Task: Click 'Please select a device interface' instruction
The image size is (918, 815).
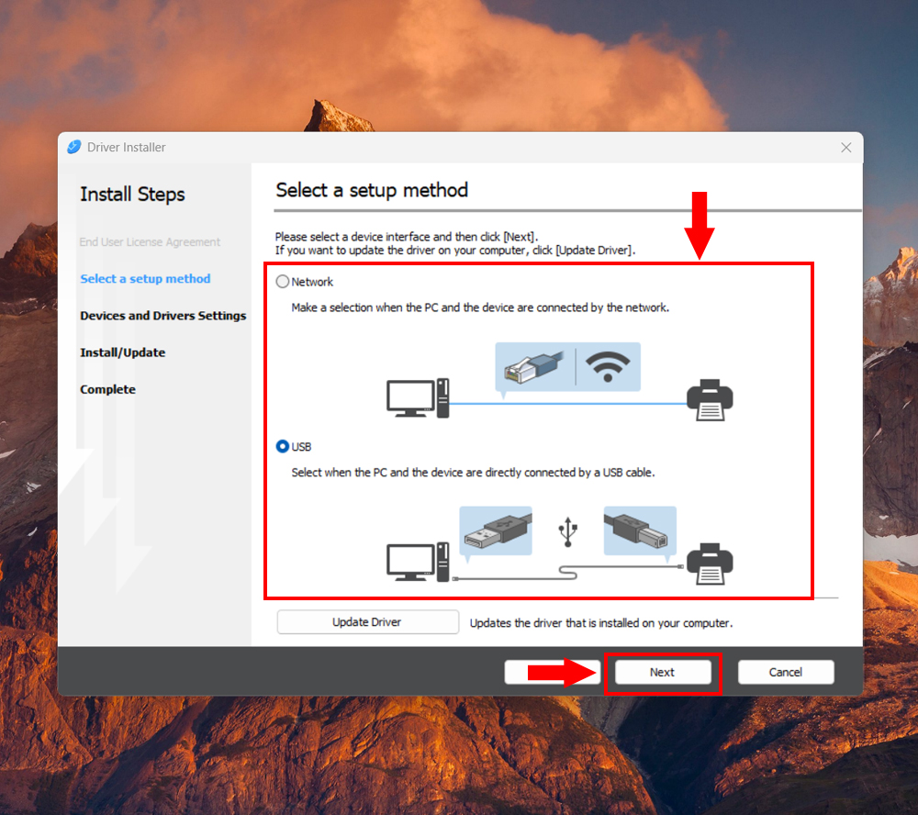Action: (407, 237)
